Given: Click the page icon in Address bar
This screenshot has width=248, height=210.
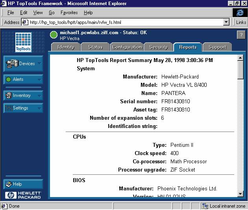Looking at the screenshot, I should (x=25, y=22).
